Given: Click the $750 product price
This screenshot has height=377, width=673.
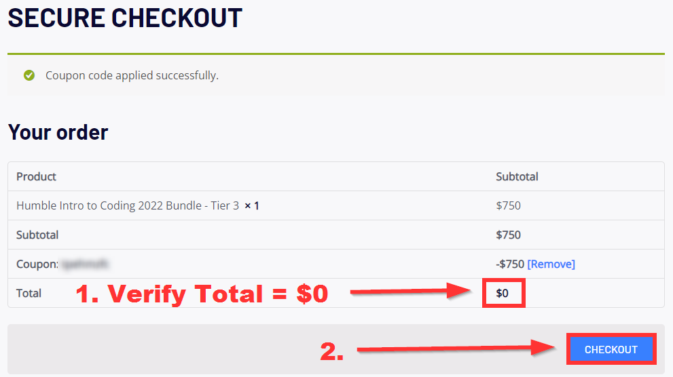Looking at the screenshot, I should click(x=508, y=205).
